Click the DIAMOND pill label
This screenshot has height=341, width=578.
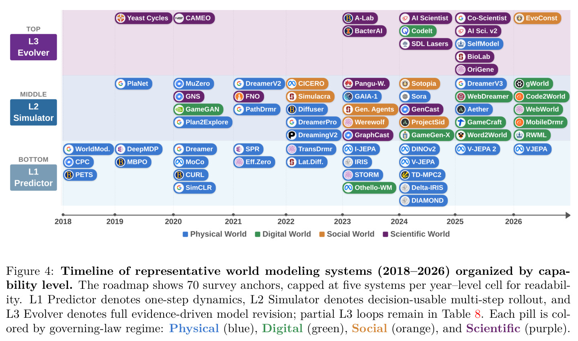(427, 200)
